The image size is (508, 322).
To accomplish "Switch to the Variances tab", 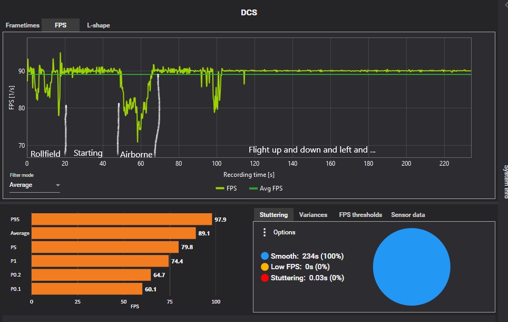I will (x=313, y=215).
